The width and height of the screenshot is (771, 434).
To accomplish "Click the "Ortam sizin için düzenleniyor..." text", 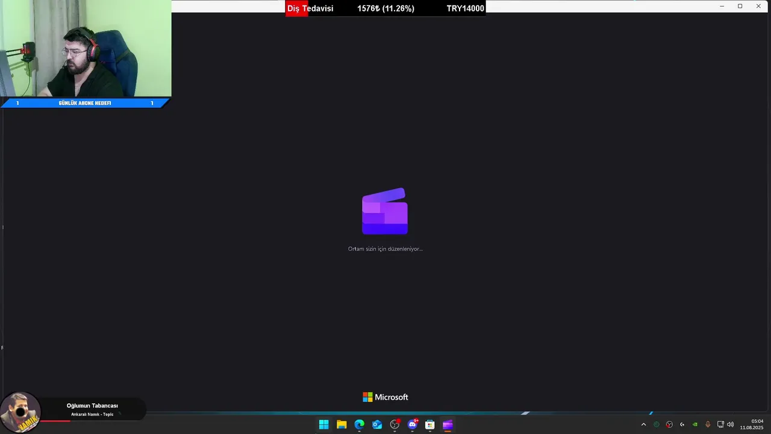I will [385, 249].
